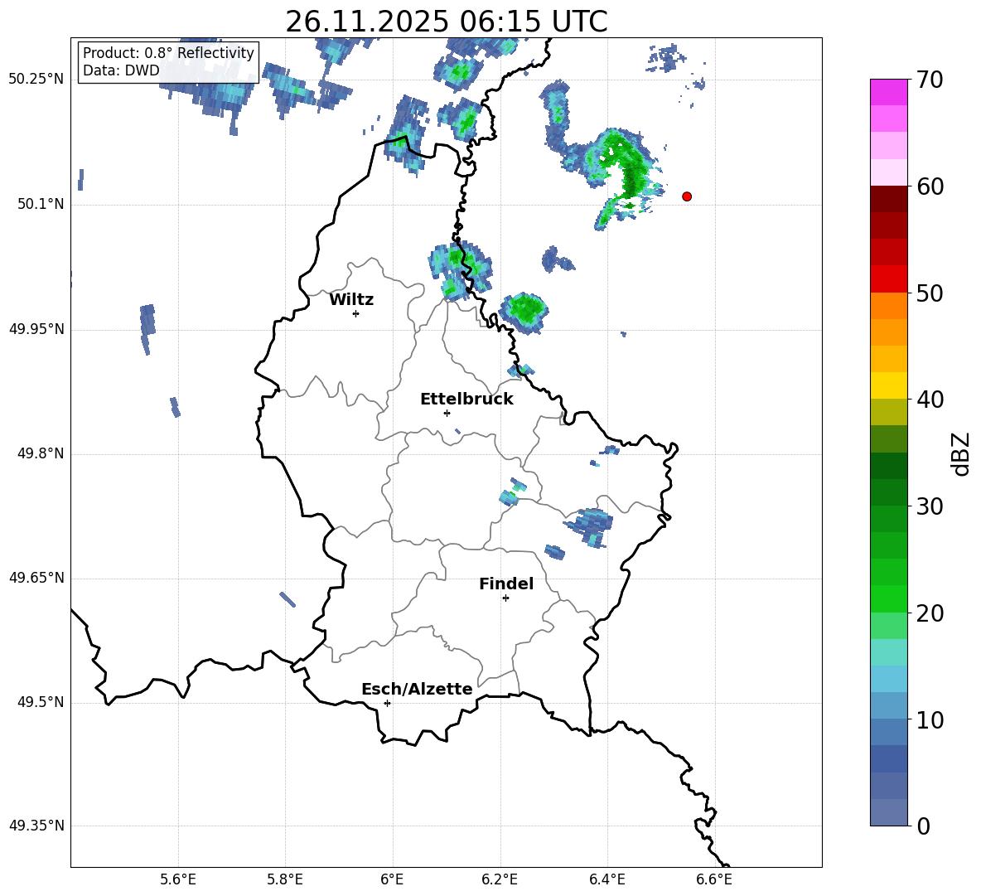Click the 50 label on the colorbar

[930, 293]
